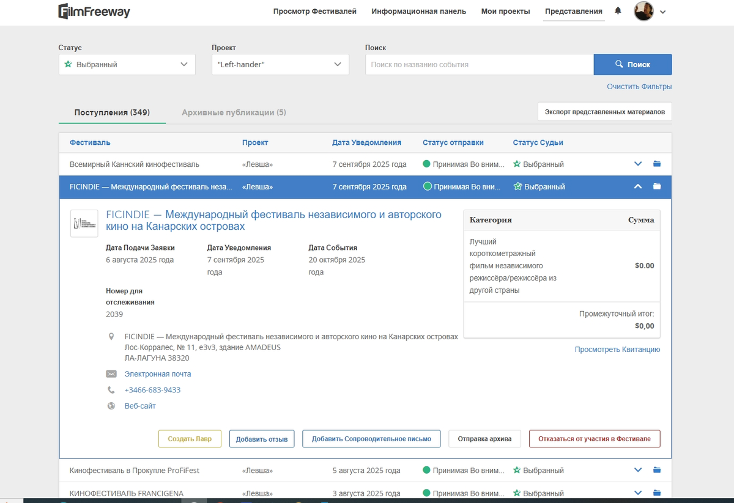This screenshot has width=734, height=503.
Task: Open the Статус filter dropdown
Action: (127, 65)
